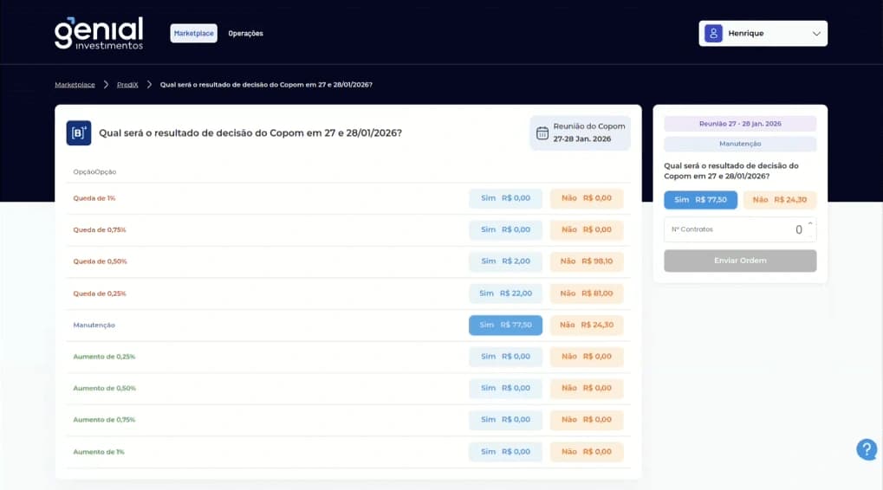
Task: Click the Nº Contratos input field
Action: click(740, 229)
